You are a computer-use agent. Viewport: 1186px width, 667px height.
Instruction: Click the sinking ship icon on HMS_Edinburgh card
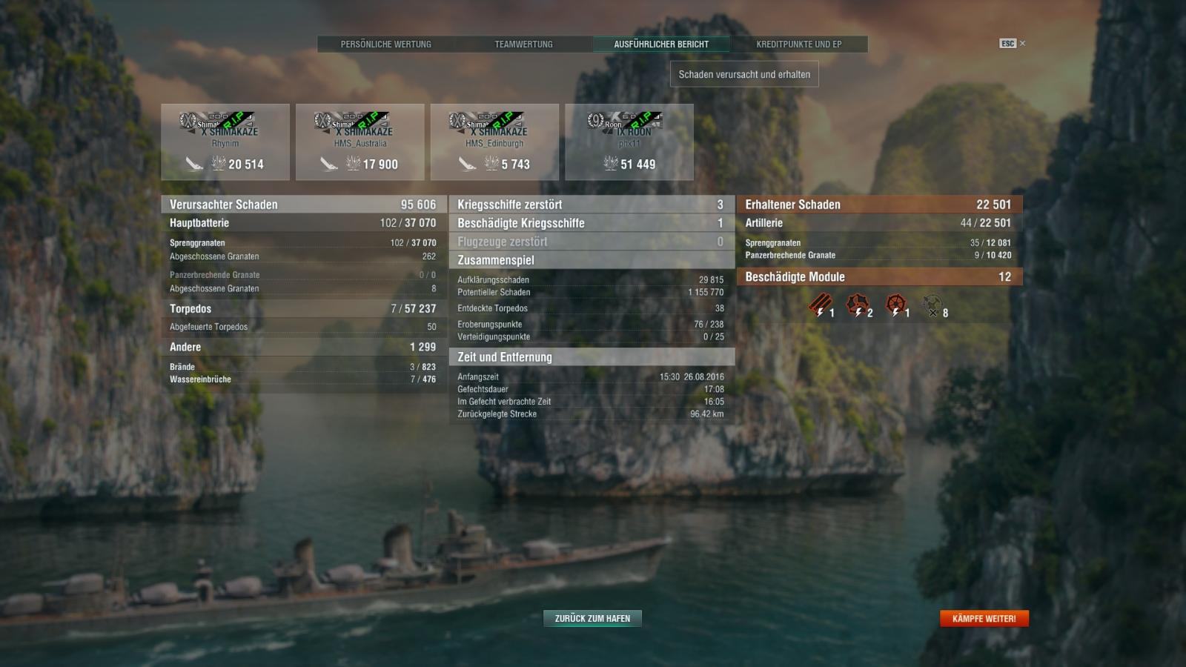pos(467,163)
